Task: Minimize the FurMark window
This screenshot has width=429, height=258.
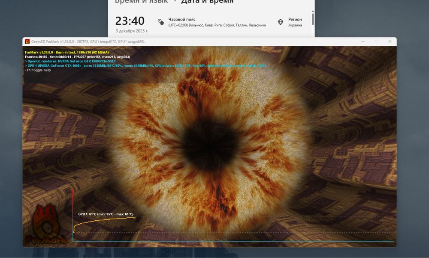Action: tap(363, 42)
